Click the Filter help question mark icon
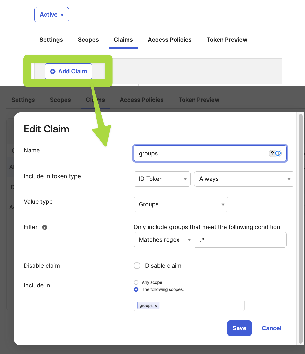 [x=45, y=227]
